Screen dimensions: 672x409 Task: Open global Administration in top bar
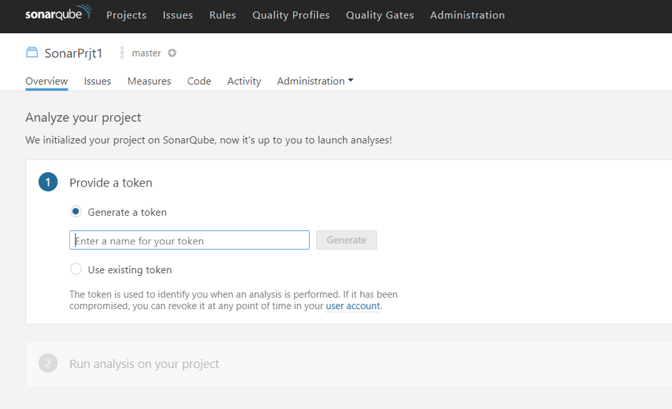pyautogui.click(x=468, y=15)
